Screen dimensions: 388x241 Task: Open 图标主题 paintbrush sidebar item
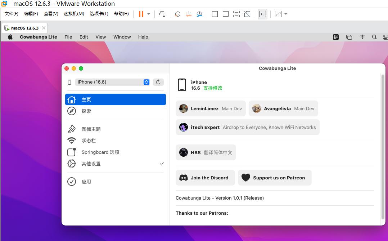click(91, 129)
